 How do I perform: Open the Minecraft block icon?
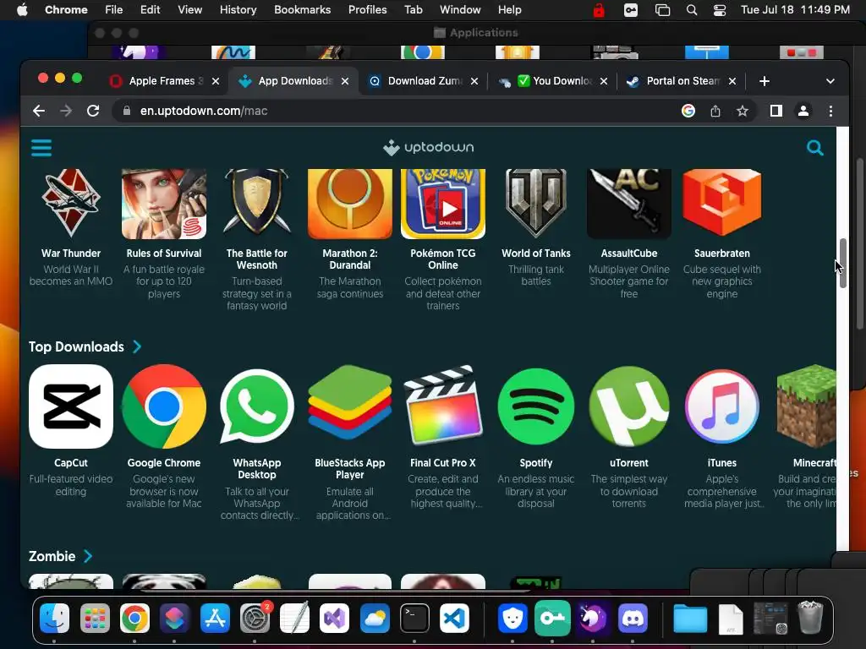(806, 406)
